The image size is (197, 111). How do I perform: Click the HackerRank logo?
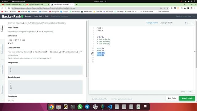13,16
